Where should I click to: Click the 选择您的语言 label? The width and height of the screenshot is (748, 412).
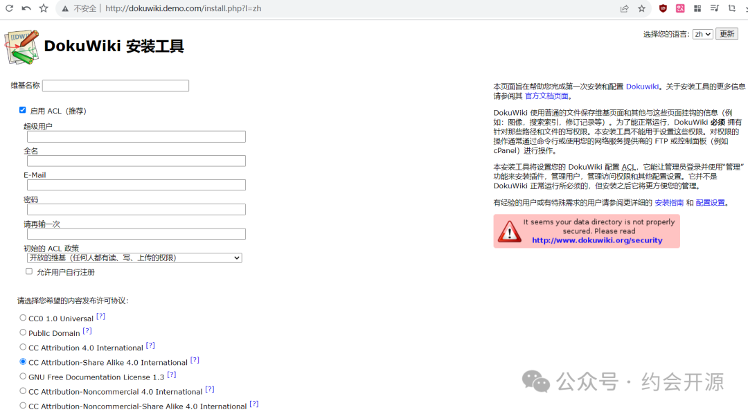[666, 35]
